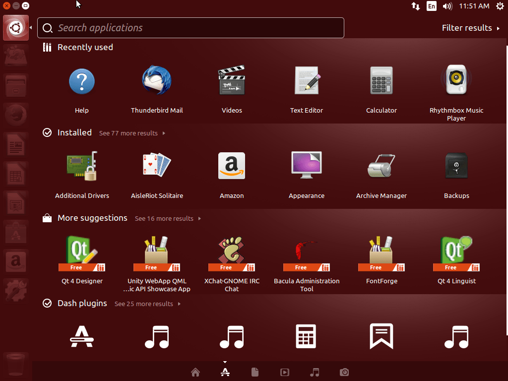Click the Ubuntu Dash launcher button

click(x=15, y=28)
